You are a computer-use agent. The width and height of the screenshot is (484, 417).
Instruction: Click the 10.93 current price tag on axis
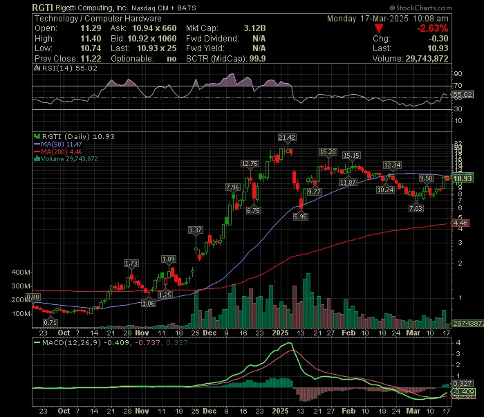click(x=463, y=178)
